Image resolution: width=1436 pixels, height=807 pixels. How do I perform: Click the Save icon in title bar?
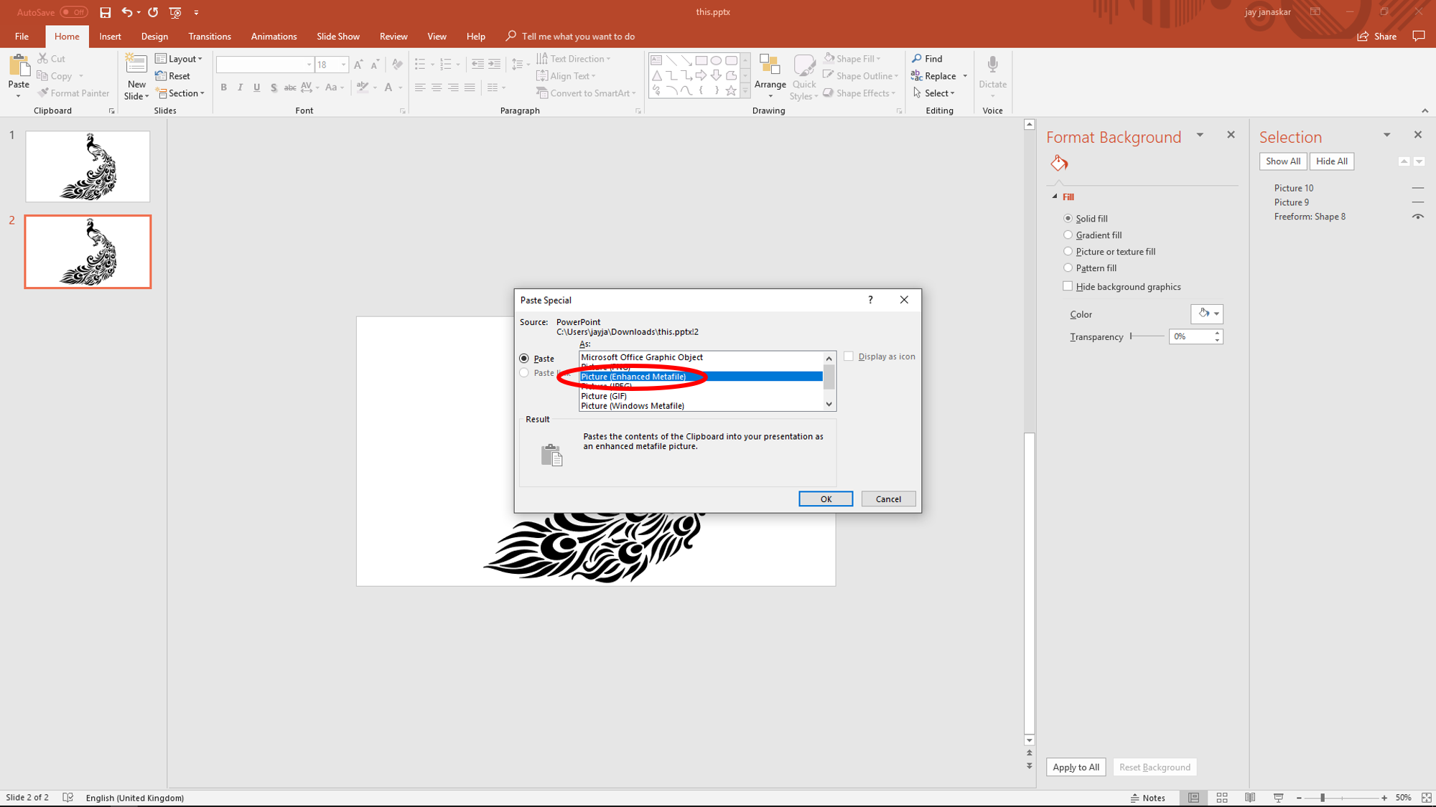point(106,12)
